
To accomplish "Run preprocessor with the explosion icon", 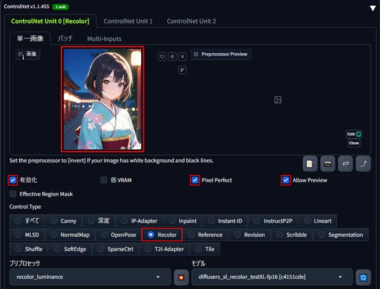I will tap(181, 277).
